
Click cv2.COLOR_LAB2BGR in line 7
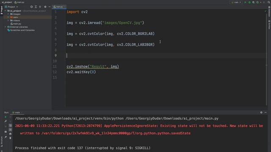point(135,45)
